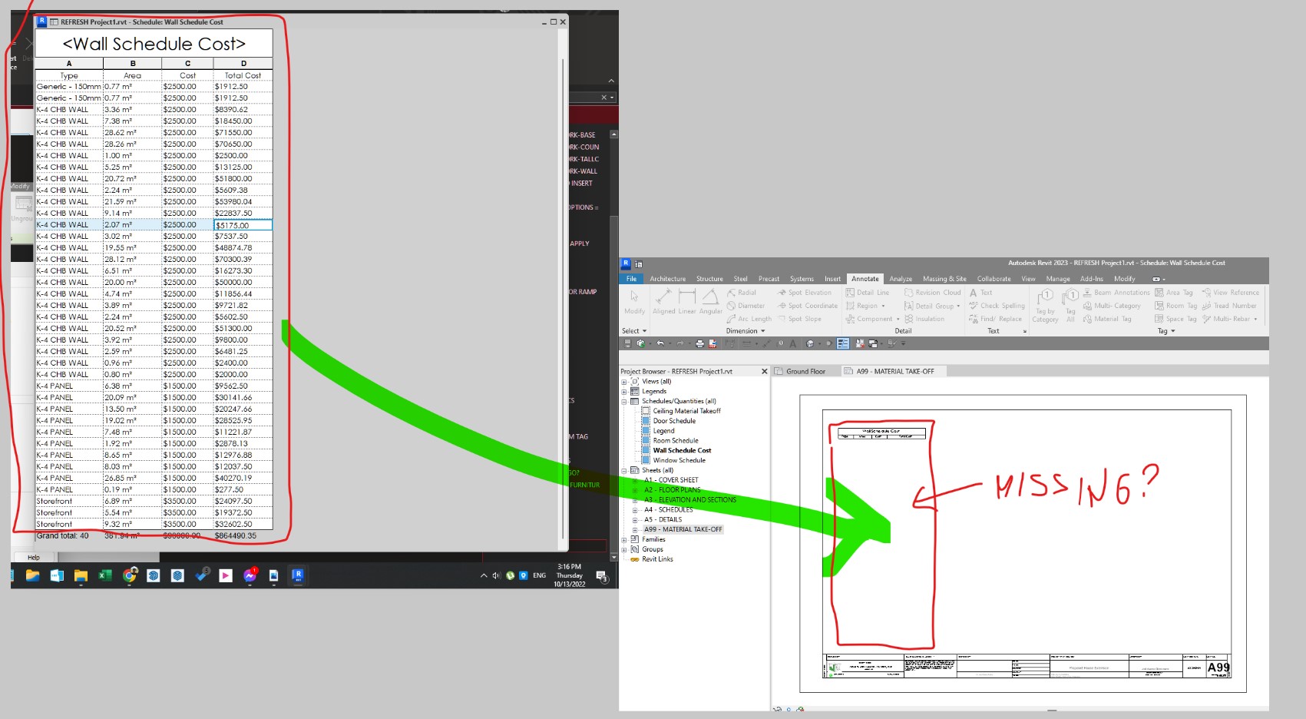Expand the Families node in Project Browser
The width and height of the screenshot is (1306, 719).
(623, 539)
